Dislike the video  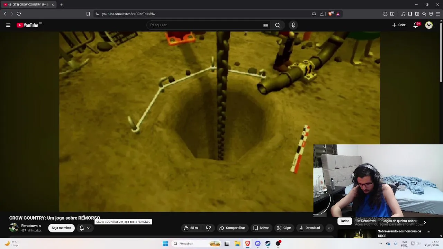(208, 228)
